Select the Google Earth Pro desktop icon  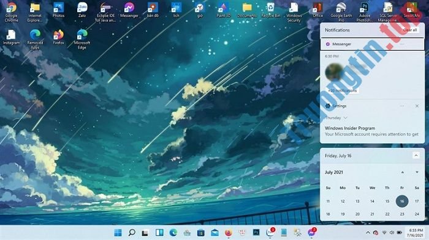[341, 12]
